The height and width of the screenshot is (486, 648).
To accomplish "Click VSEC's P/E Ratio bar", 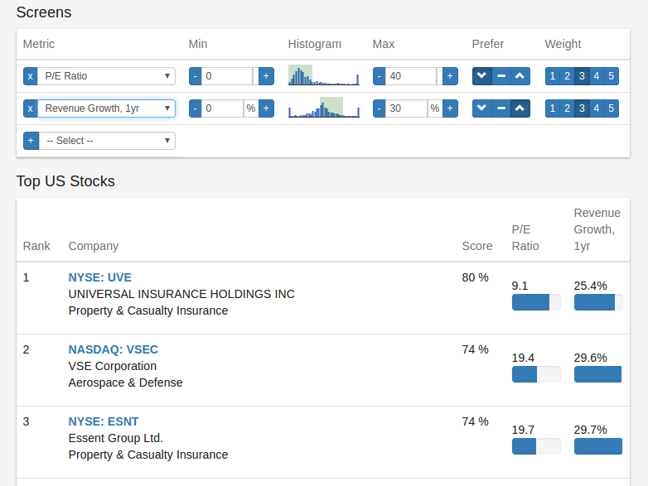I will pyautogui.click(x=536, y=374).
